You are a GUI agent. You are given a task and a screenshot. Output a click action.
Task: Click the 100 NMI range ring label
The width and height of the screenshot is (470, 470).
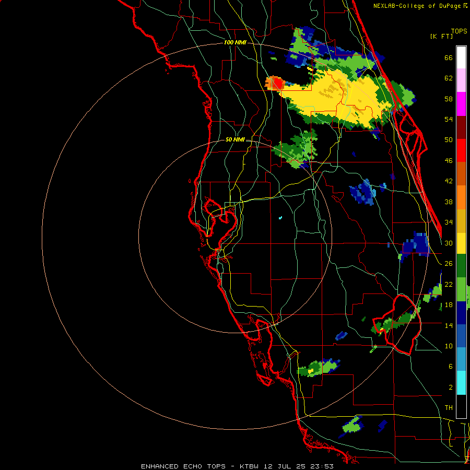(235, 42)
